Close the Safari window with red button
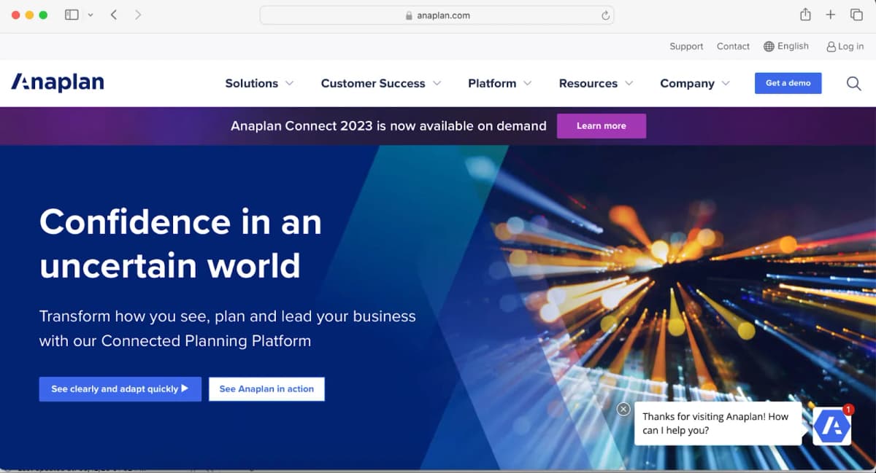Viewport: 876px width, 473px height. pyautogui.click(x=16, y=15)
